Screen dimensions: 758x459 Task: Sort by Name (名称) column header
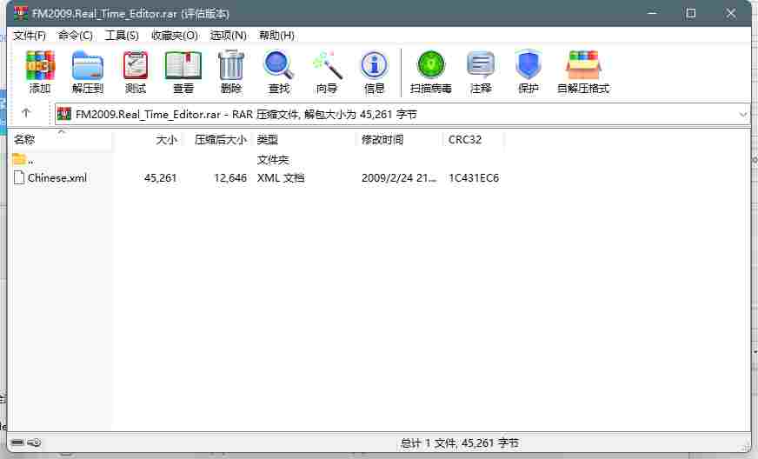[62, 140]
